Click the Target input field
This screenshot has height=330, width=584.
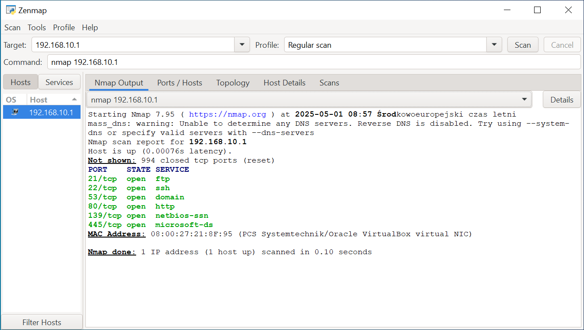tap(133, 45)
